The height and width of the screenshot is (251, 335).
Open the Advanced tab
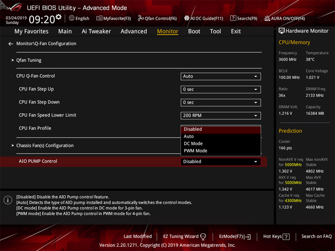(x=134, y=32)
